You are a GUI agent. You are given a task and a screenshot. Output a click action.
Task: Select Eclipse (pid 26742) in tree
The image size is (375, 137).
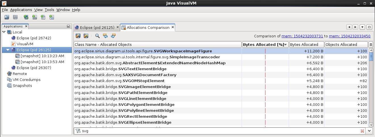pos(34,38)
